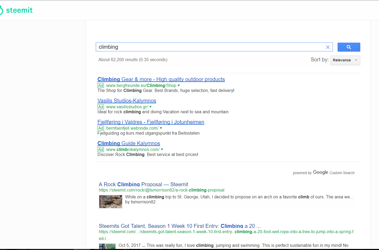Viewport: 379px width, 250px height.
Task: Click 'Oct 5, 2017' result snippet
Action: tap(233, 246)
